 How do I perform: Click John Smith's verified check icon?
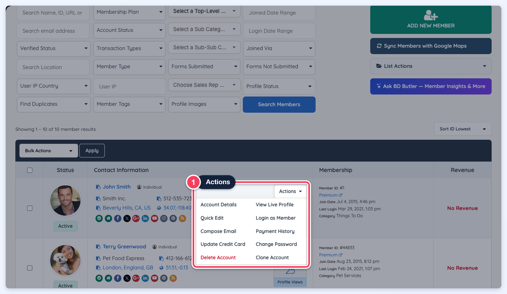(x=99, y=218)
